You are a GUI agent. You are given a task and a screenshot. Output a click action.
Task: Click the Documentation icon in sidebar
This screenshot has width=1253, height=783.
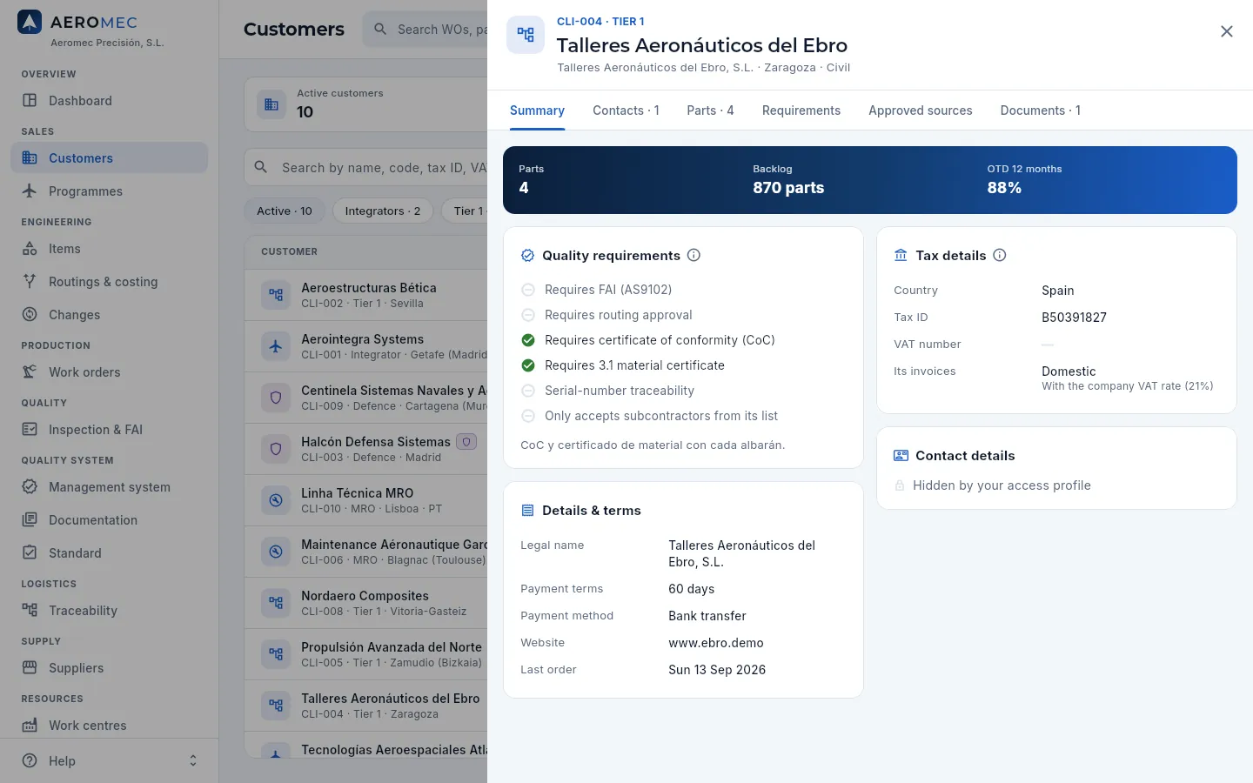tap(30, 519)
